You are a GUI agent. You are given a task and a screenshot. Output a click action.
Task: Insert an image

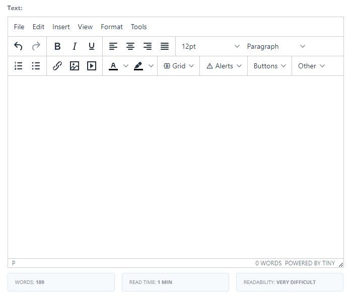click(75, 66)
